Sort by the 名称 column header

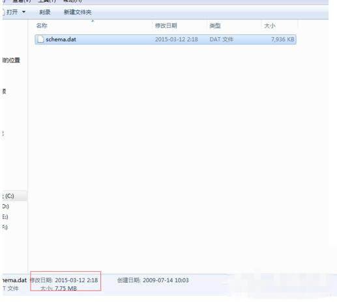point(42,26)
